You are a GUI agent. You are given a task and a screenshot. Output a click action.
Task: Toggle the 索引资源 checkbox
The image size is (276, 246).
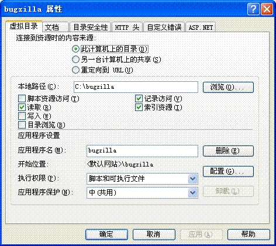click(139, 108)
